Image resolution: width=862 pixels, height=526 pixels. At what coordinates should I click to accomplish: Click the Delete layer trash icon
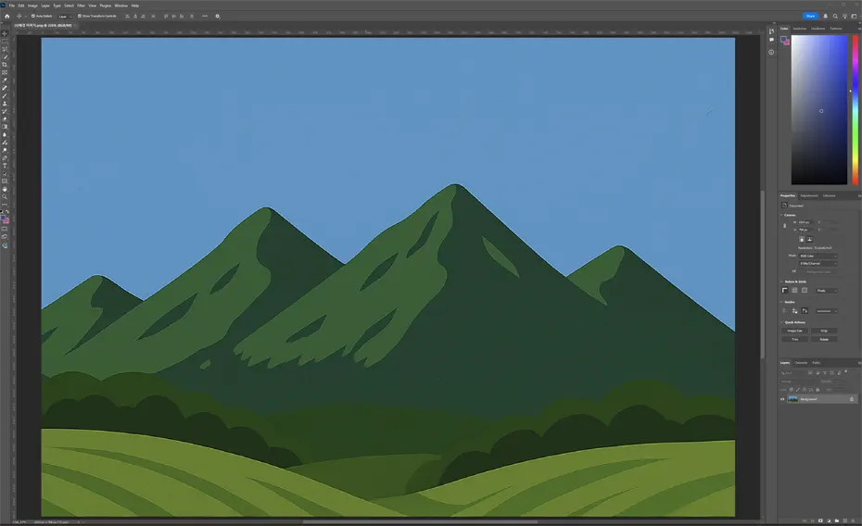(853, 520)
